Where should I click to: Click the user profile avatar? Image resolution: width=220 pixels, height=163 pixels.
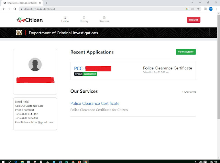point(35,65)
